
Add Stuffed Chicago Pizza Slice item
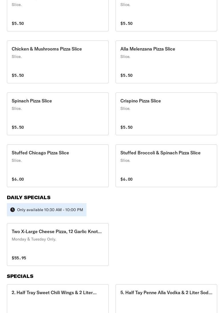point(58,166)
